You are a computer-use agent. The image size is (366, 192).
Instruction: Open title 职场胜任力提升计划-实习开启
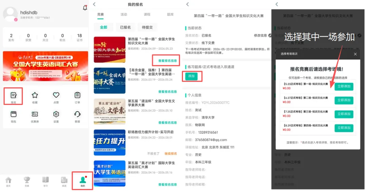click(150, 132)
